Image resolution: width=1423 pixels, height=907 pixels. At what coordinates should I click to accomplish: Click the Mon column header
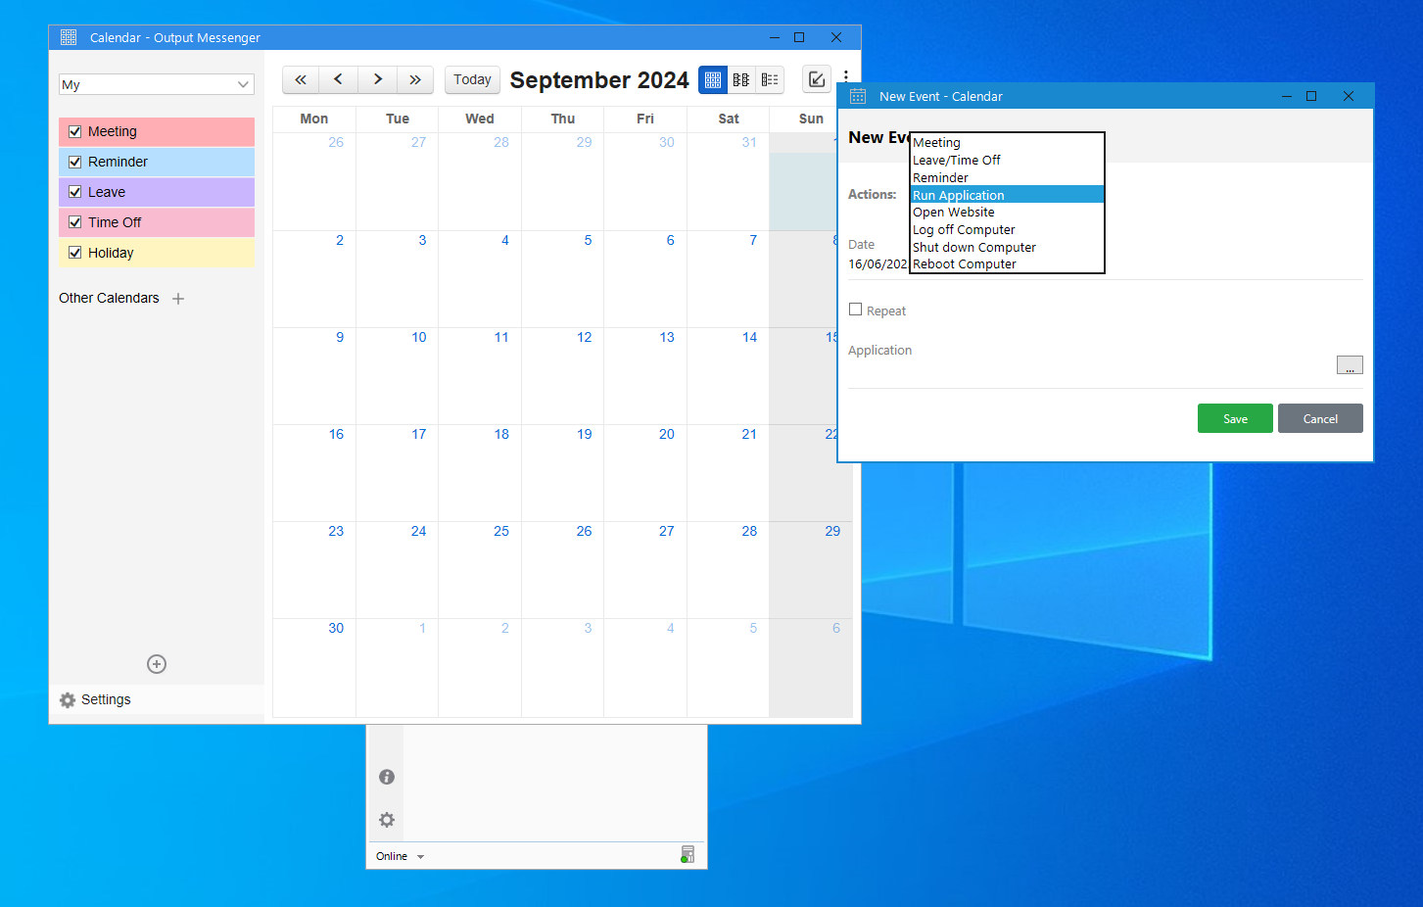313,119
